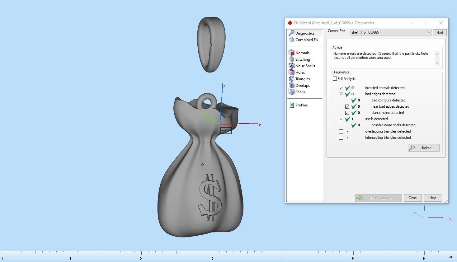Viewport: 457px width, 262px height.
Task: Open the Profiles page icon
Action: click(x=292, y=105)
